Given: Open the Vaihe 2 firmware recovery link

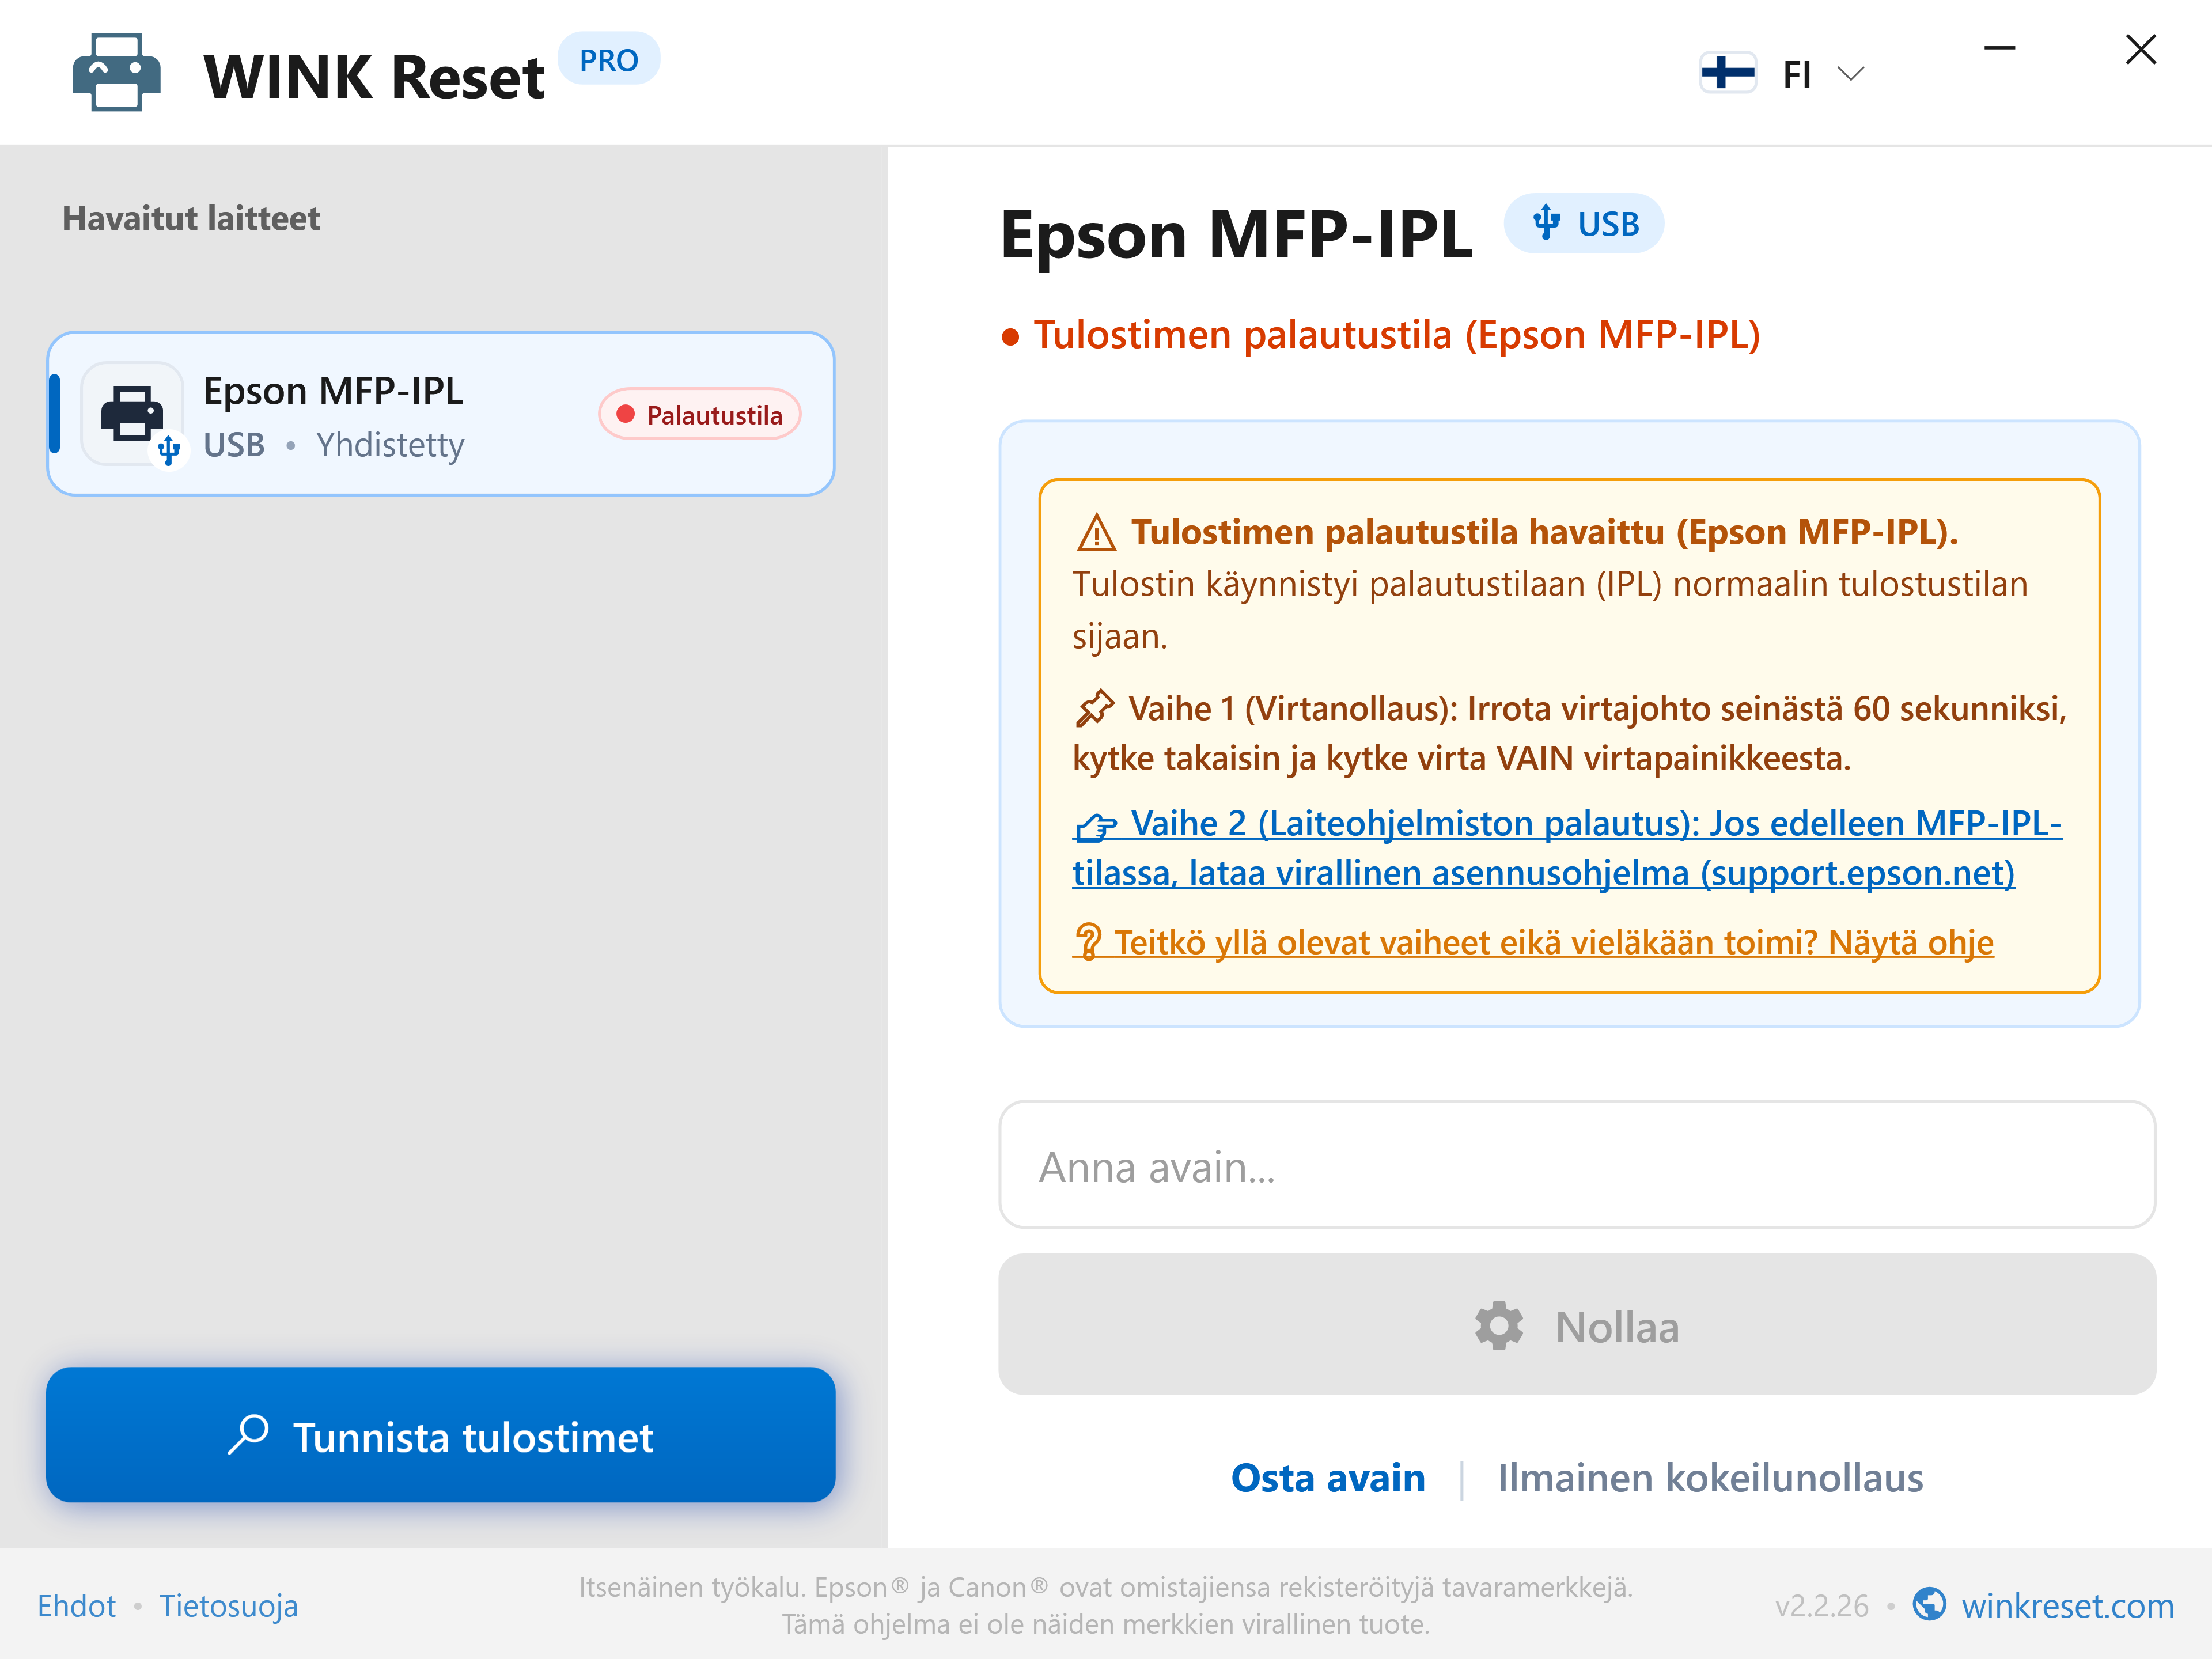Looking at the screenshot, I should [1567, 848].
